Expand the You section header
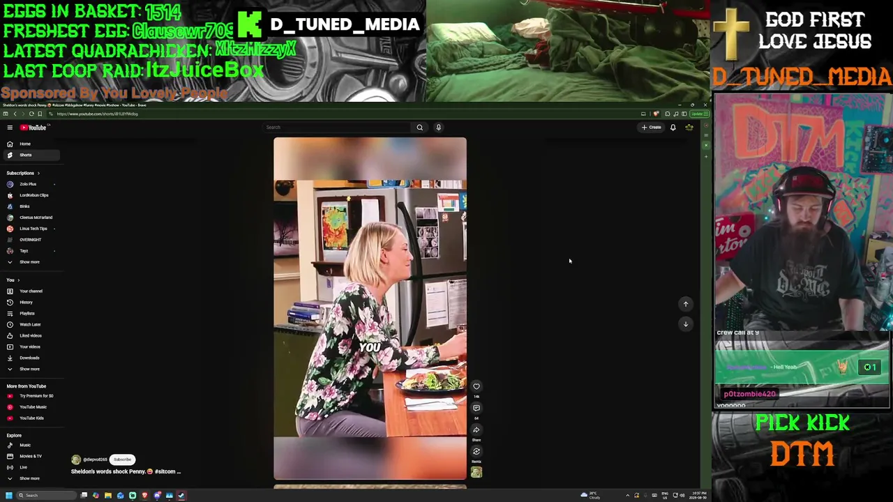 [13, 280]
